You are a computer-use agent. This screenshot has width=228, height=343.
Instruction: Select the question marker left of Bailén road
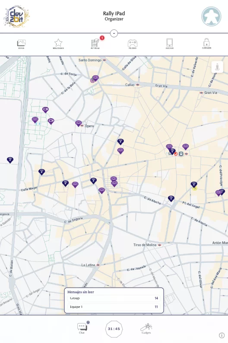10,160
